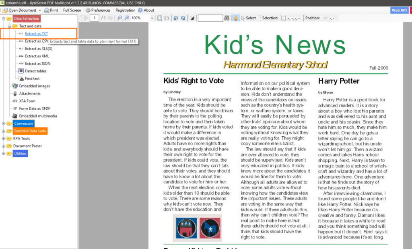
Task: Click the binoculars search icon
Action: (227, 18)
